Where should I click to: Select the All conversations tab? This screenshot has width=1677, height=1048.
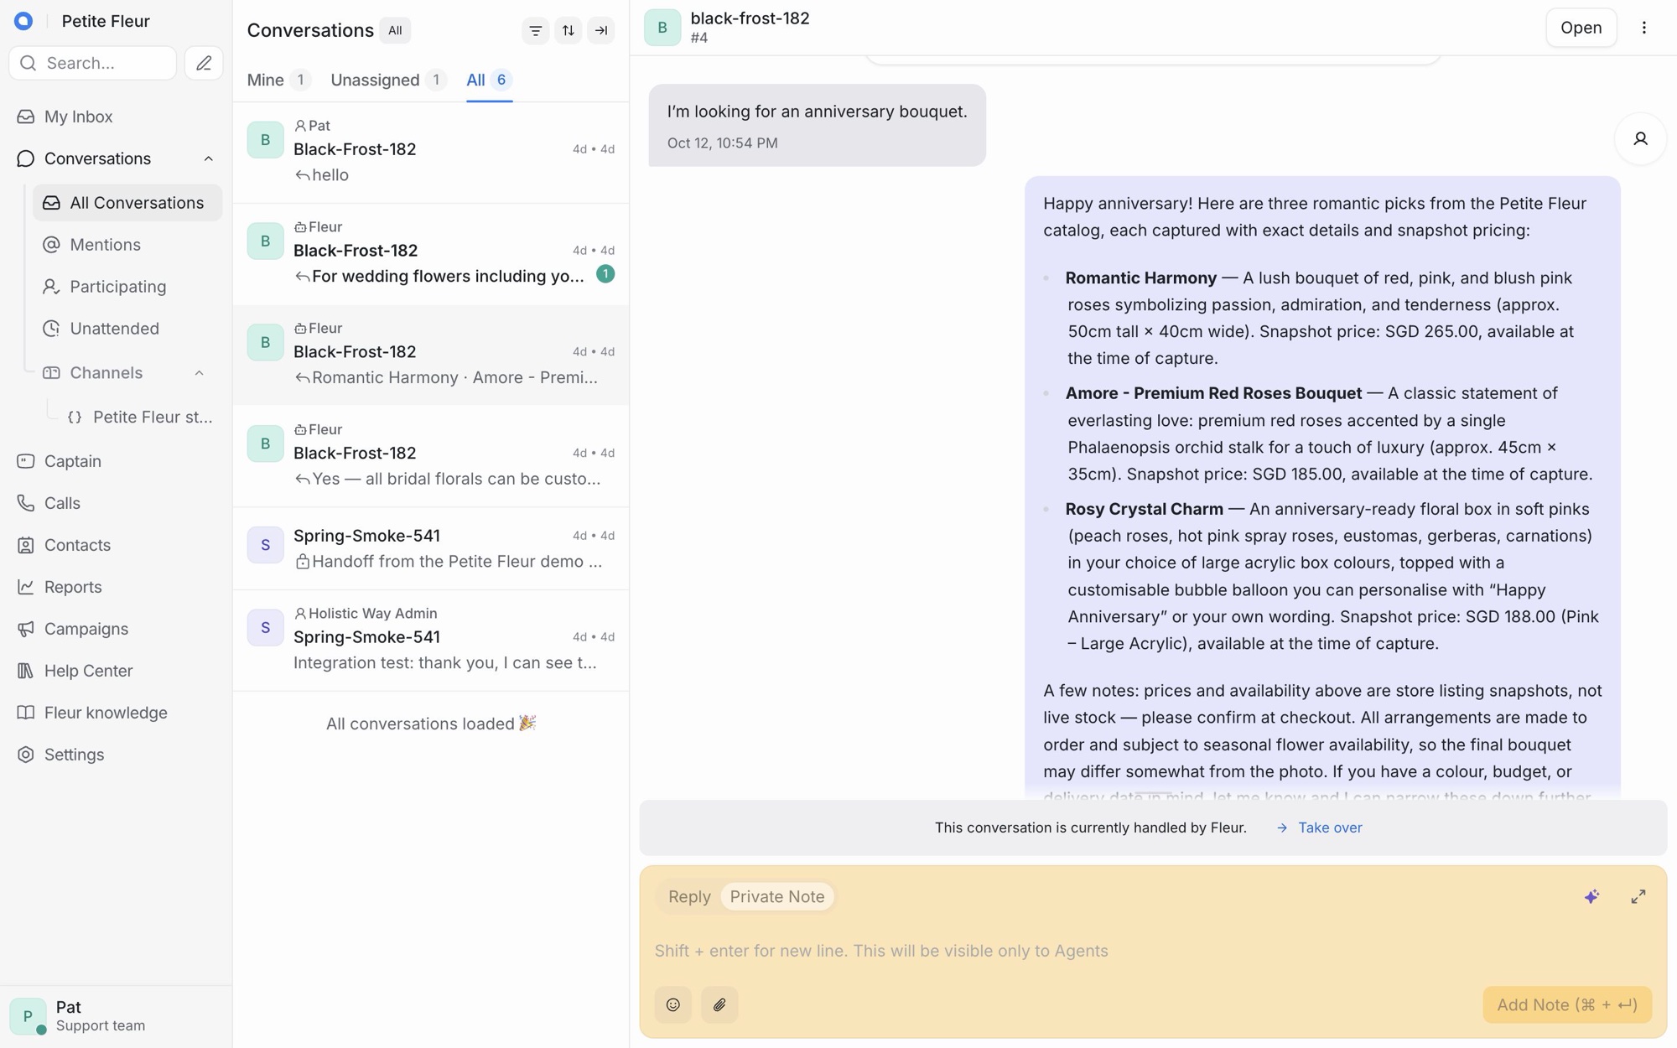tap(489, 80)
